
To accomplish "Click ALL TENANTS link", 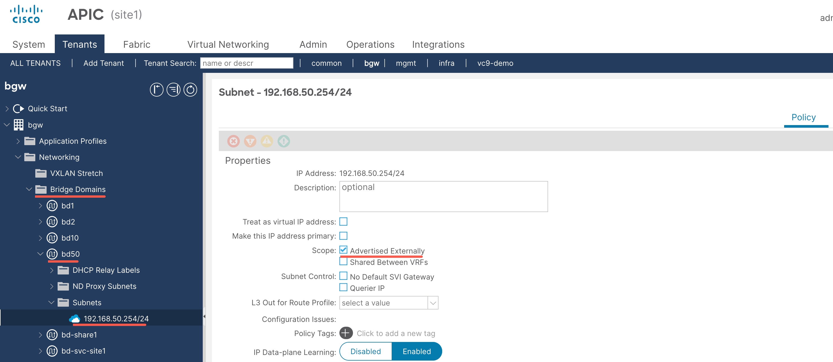I will 35,63.
